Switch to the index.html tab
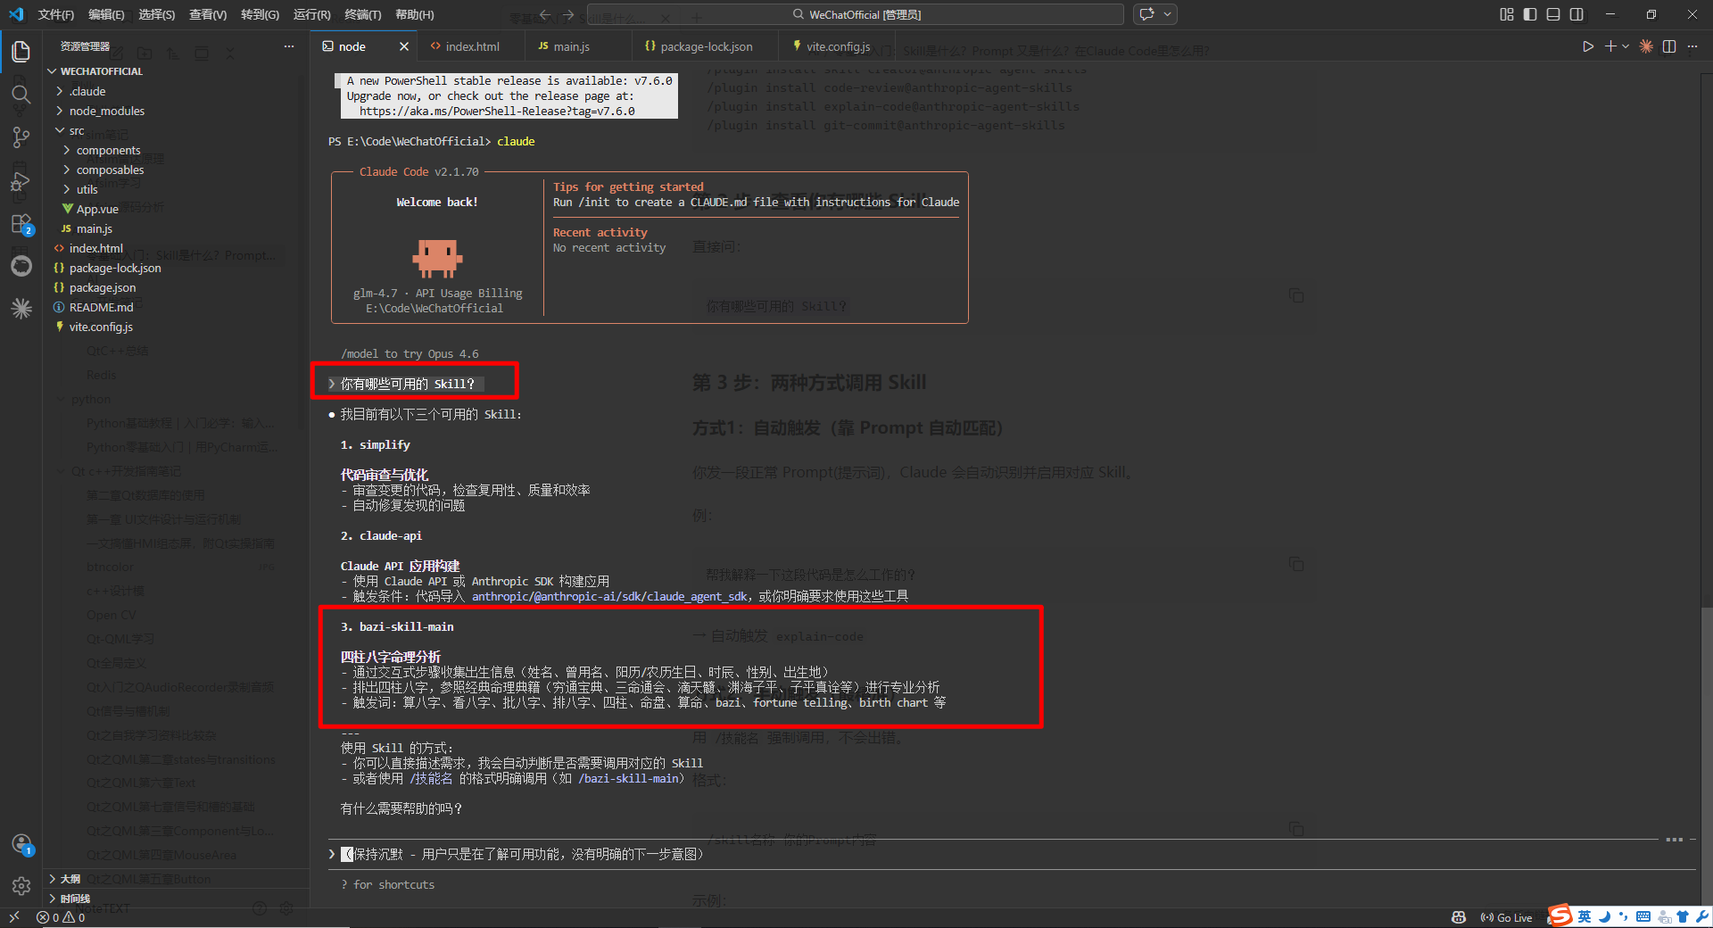Screen dimensions: 1713x928 pyautogui.click(x=472, y=46)
